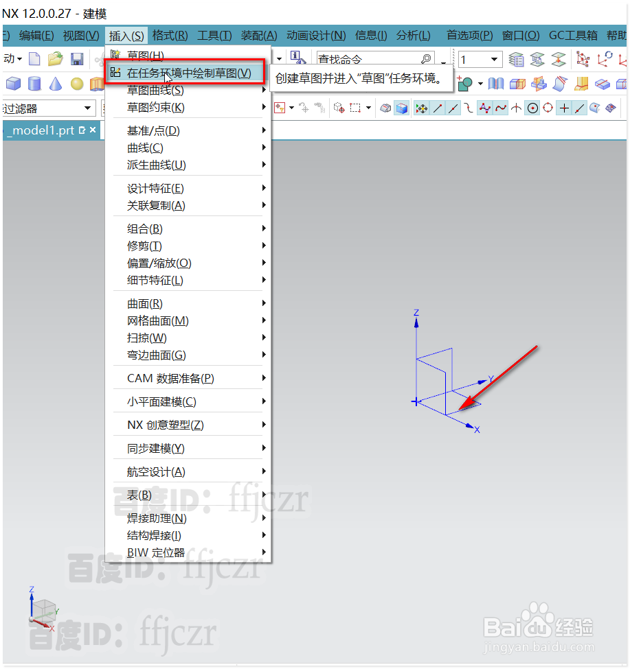Click the Layer Settings icon
This screenshot has height=669, width=630.
(516, 59)
